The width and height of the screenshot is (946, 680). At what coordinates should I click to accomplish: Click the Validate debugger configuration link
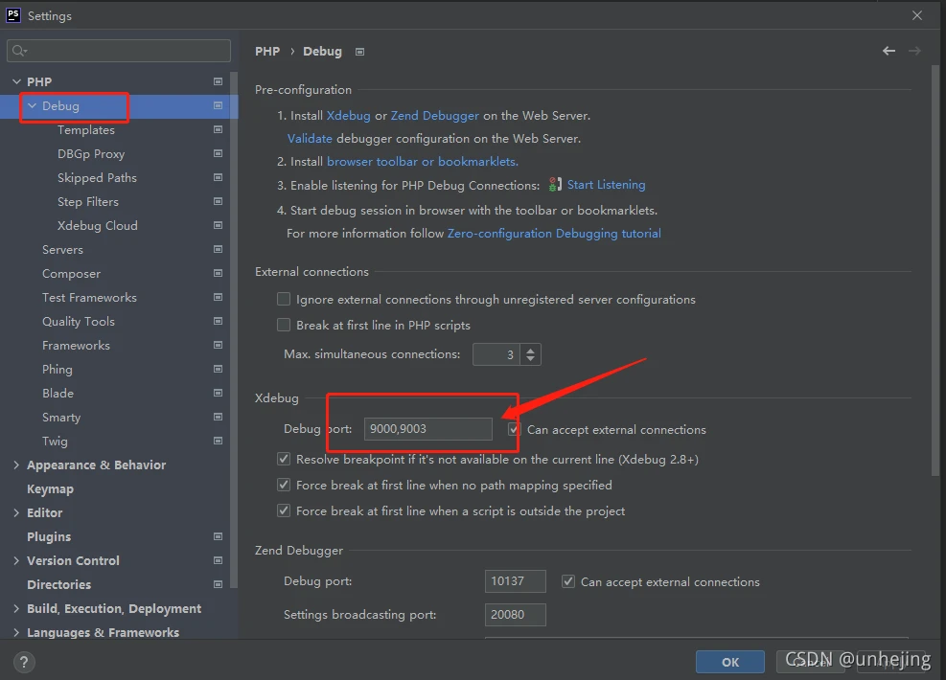pos(310,139)
